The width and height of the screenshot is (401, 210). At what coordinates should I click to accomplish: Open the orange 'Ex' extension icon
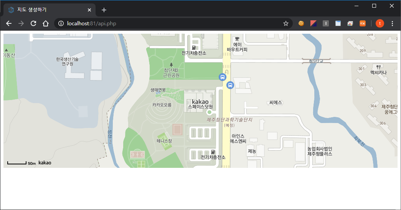pos(362,23)
